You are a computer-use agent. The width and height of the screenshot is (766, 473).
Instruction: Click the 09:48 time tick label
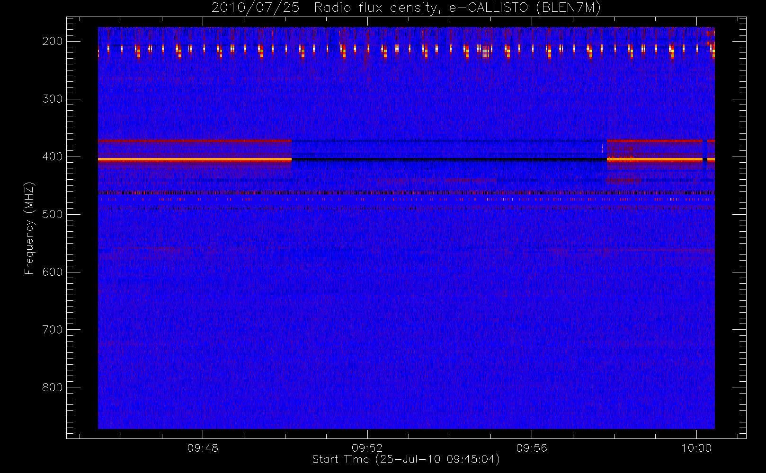coord(203,448)
